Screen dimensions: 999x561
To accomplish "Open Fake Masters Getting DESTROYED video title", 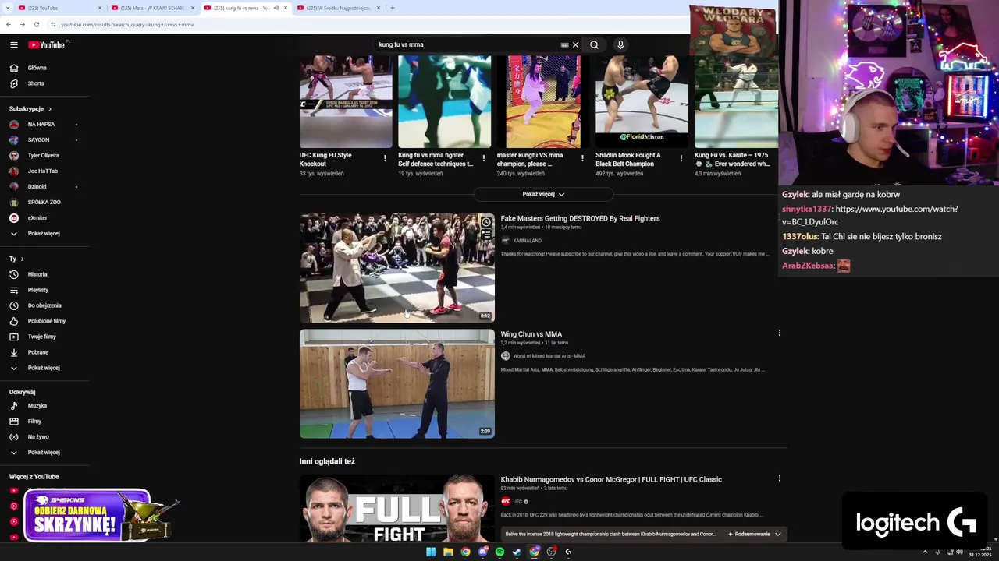I will click(x=580, y=219).
